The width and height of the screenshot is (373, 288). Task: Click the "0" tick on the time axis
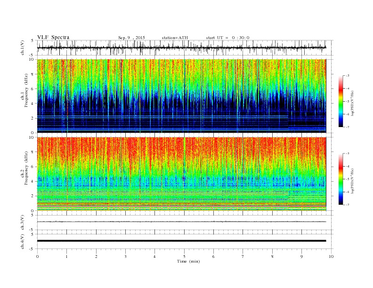point(37,256)
